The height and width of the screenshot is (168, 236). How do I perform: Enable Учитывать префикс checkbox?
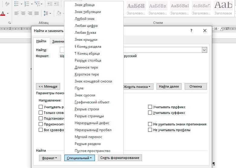coord(150,107)
